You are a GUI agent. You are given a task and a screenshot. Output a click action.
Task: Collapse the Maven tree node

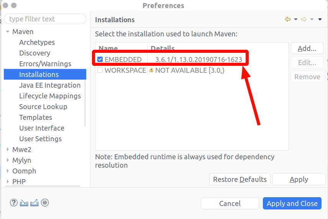point(8,32)
